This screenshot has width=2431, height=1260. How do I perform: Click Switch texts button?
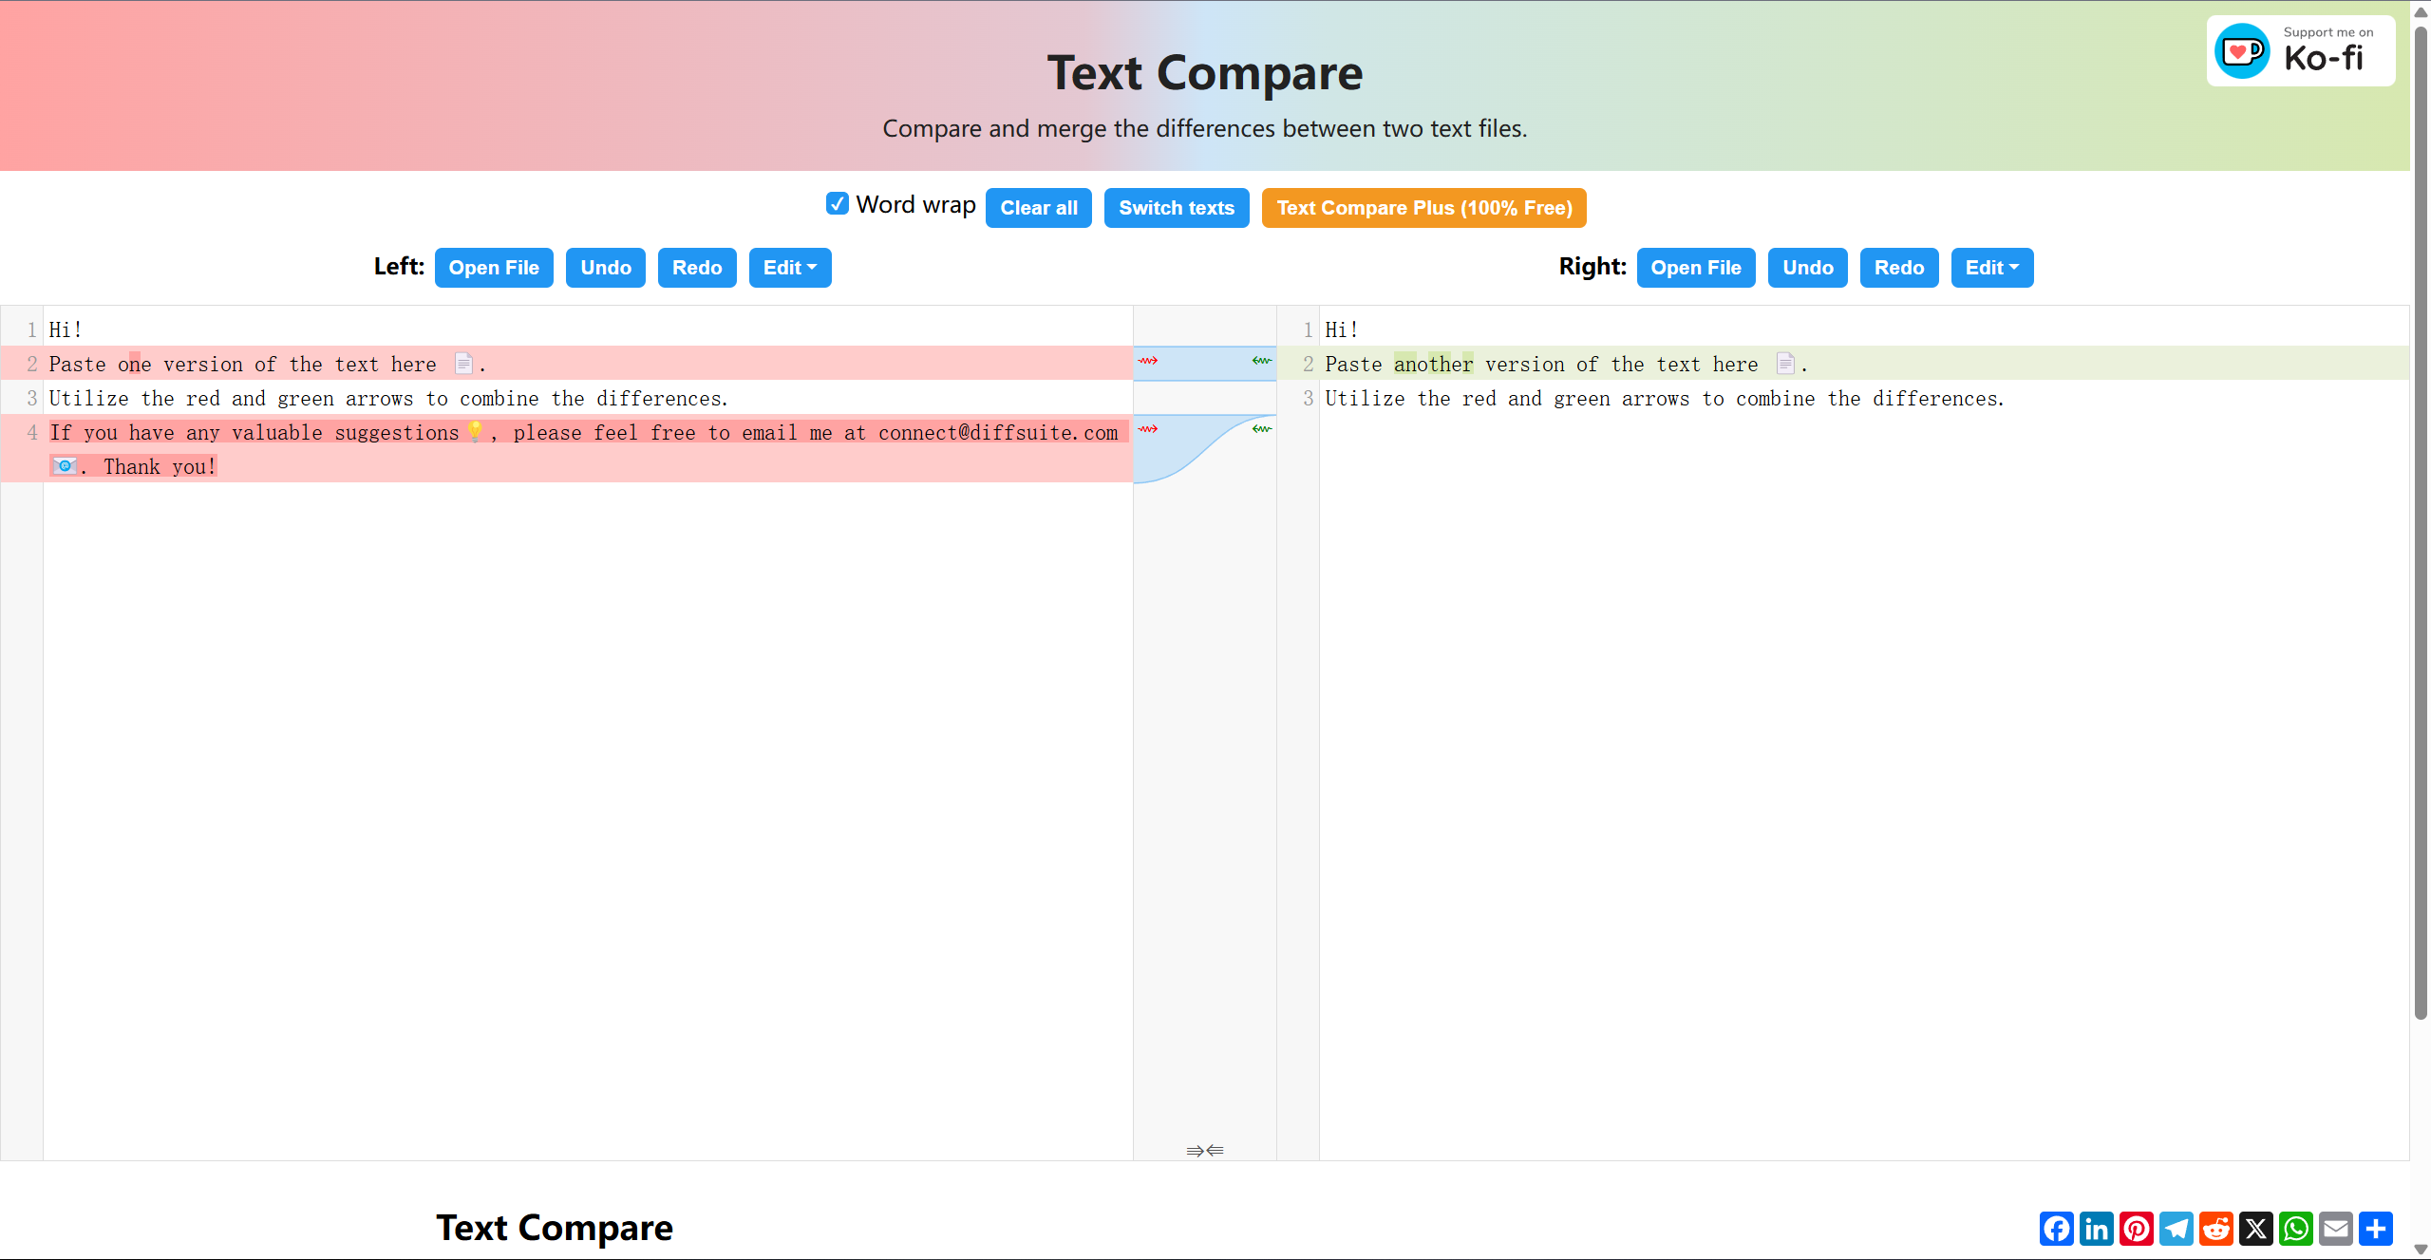click(x=1176, y=208)
